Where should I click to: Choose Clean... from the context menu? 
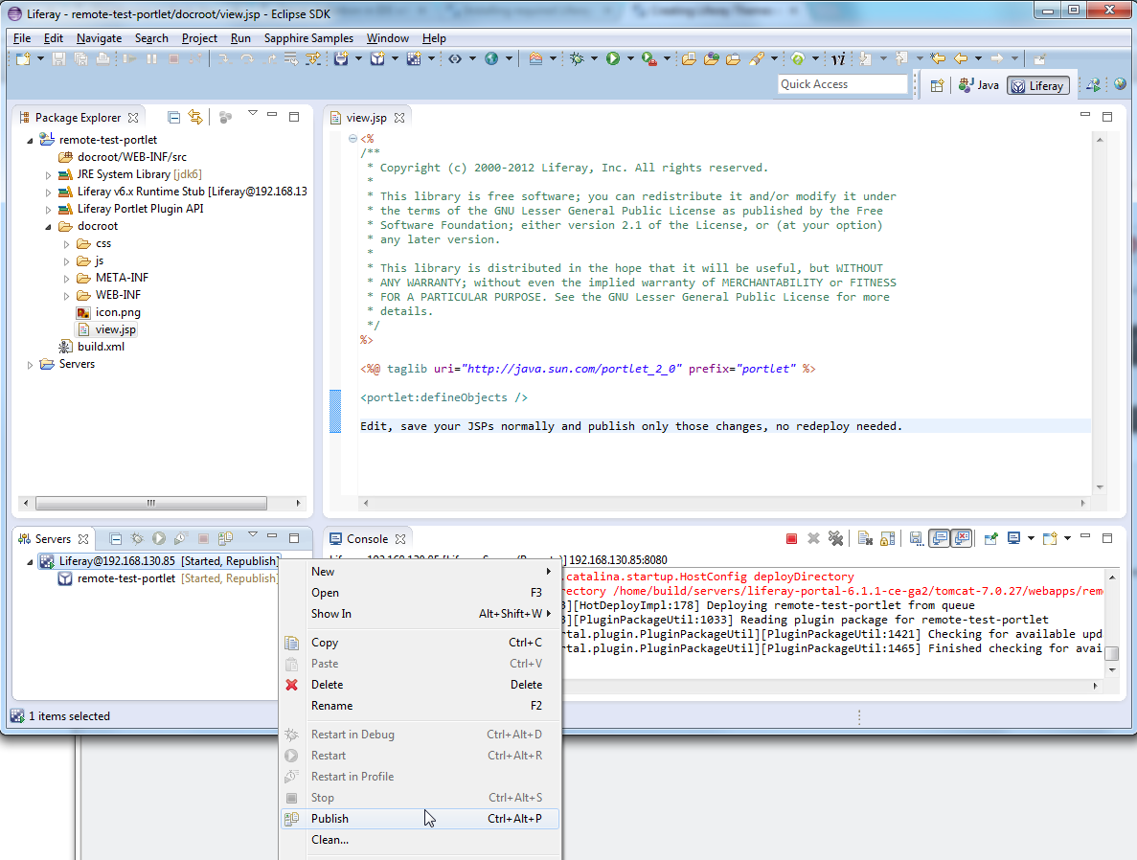pos(420,840)
